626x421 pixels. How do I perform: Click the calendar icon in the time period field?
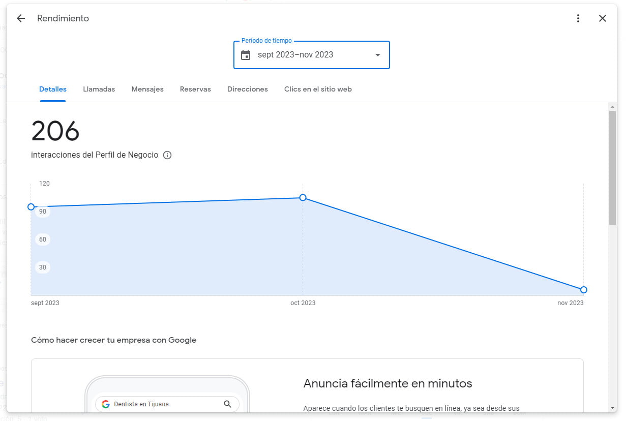pyautogui.click(x=246, y=54)
